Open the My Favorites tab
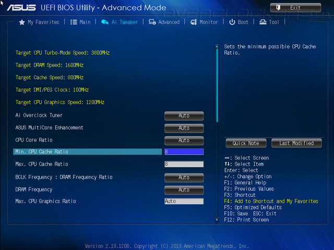Image resolution: width=334 pixels, height=250 pixels. (43, 22)
